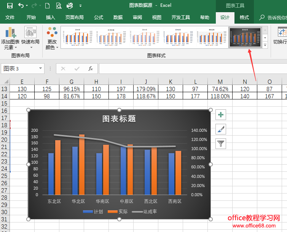The width and height of the screenshot is (287, 232).
Task: Open 快速布局 dropdown
Action: pos(30,38)
